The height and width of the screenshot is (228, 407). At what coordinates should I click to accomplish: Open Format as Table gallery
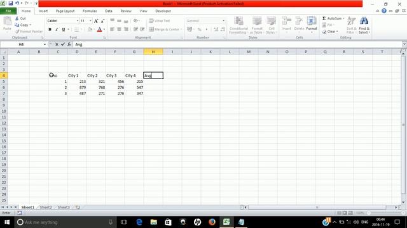(257, 25)
